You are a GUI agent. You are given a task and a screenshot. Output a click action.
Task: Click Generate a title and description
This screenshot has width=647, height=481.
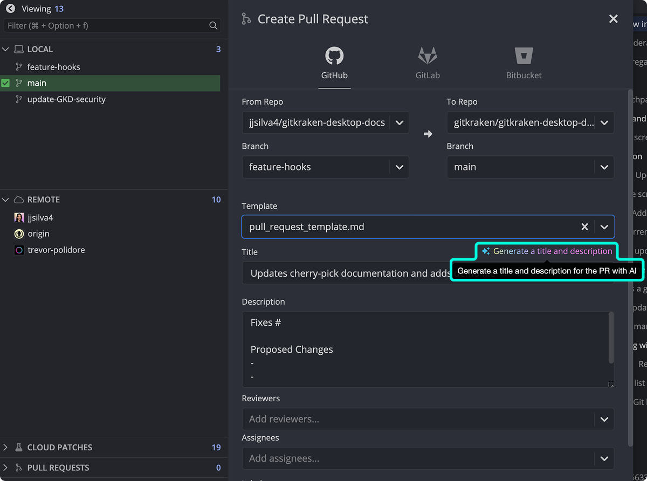click(546, 251)
